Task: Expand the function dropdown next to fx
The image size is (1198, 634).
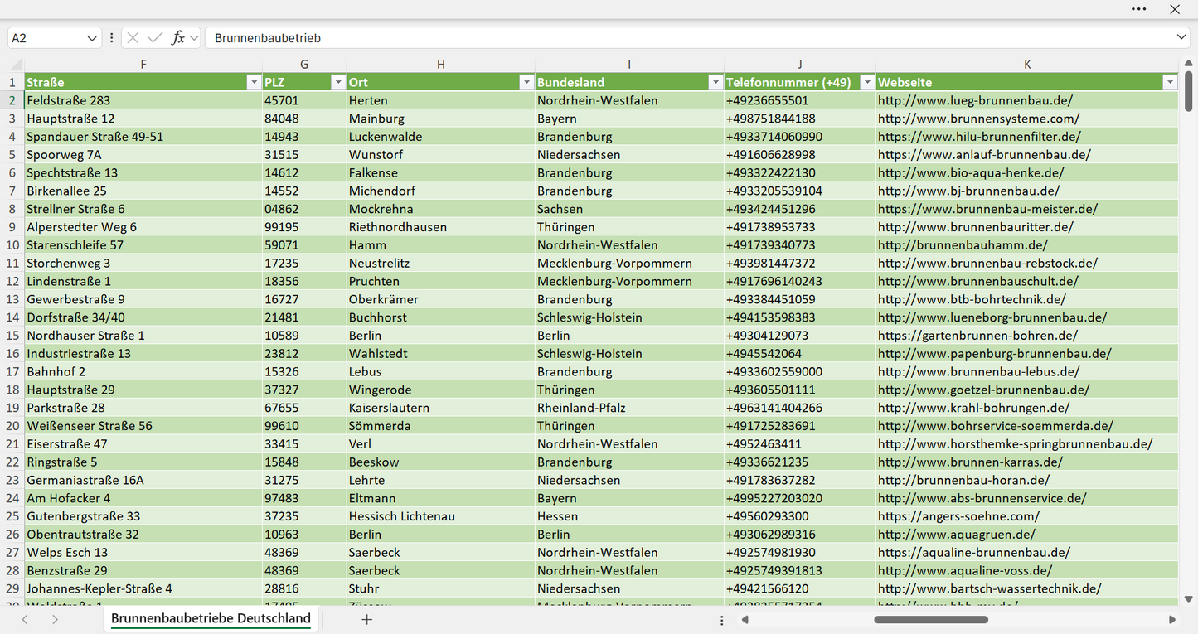Action: click(x=194, y=38)
